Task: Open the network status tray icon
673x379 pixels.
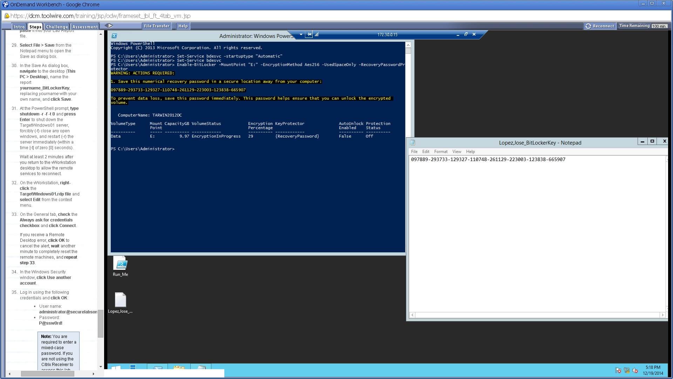Action: [626, 370]
